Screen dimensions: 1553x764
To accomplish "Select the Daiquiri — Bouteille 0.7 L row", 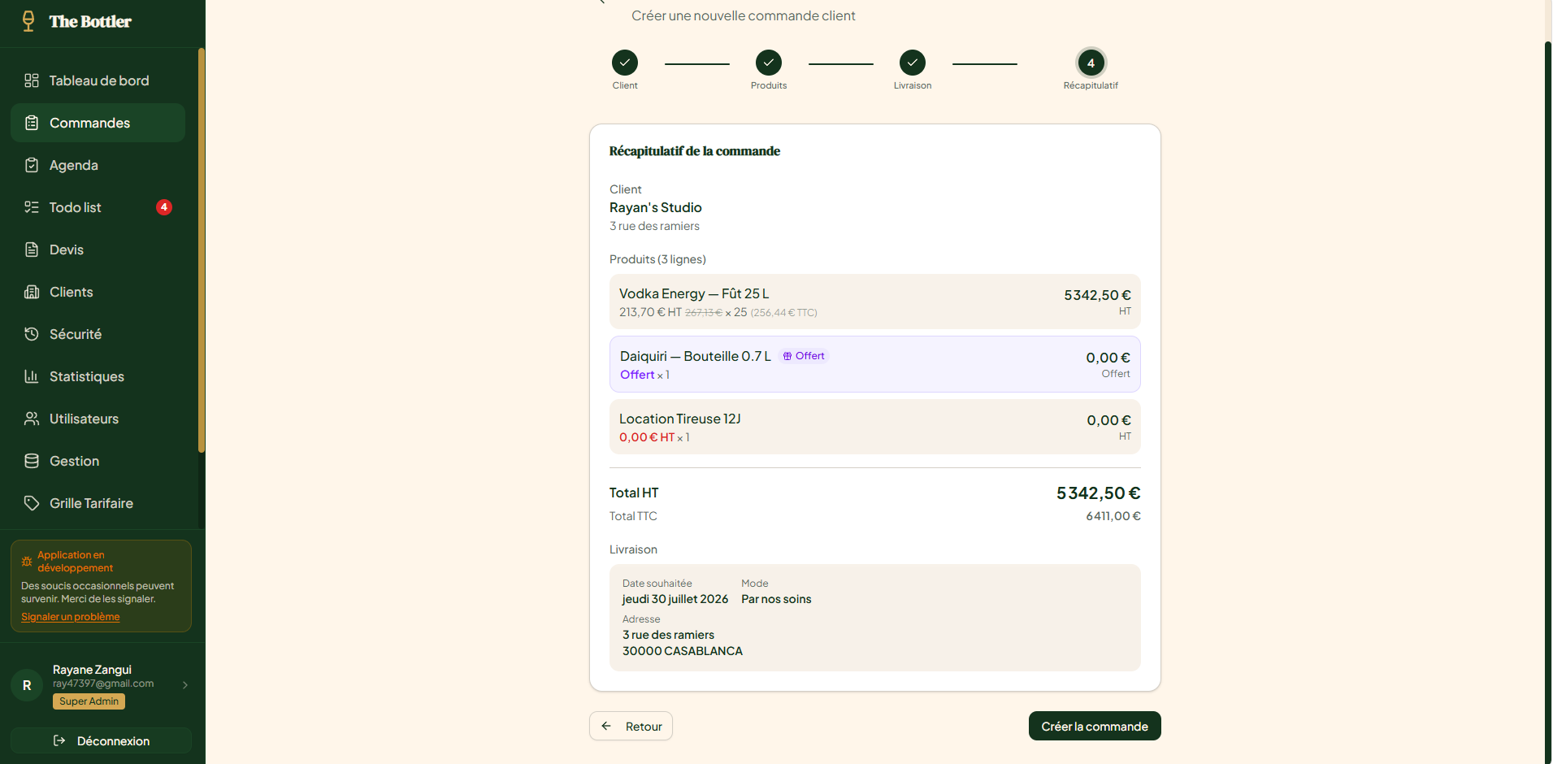I will (x=875, y=364).
